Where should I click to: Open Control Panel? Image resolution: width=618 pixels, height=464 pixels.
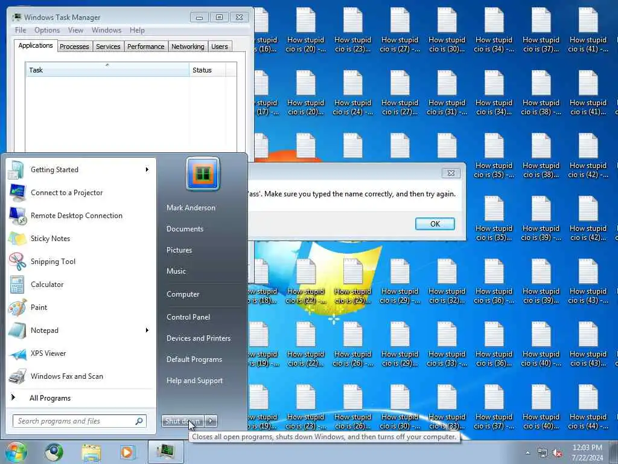click(x=188, y=317)
